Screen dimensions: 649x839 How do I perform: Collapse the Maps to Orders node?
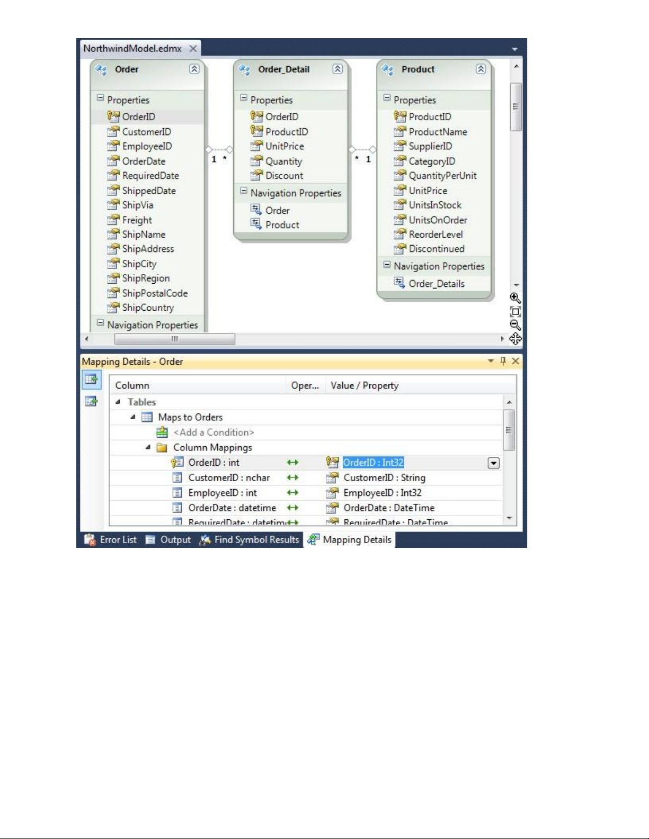[x=133, y=417]
